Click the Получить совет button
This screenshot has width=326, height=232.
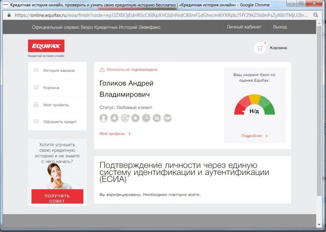click(57, 196)
